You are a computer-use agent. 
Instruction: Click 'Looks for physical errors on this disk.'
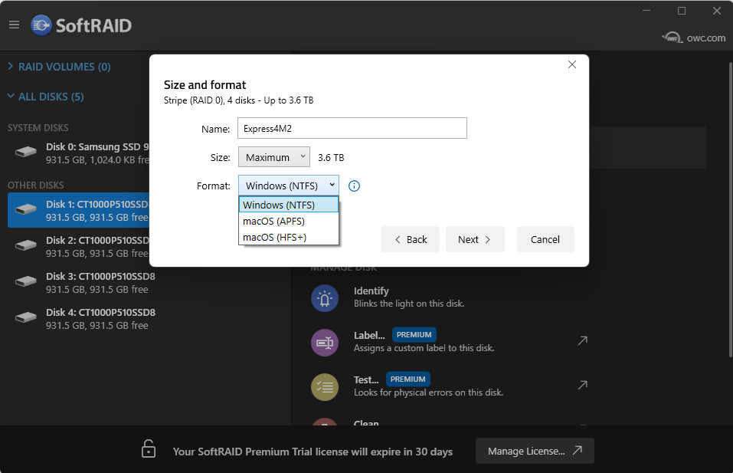(429, 393)
